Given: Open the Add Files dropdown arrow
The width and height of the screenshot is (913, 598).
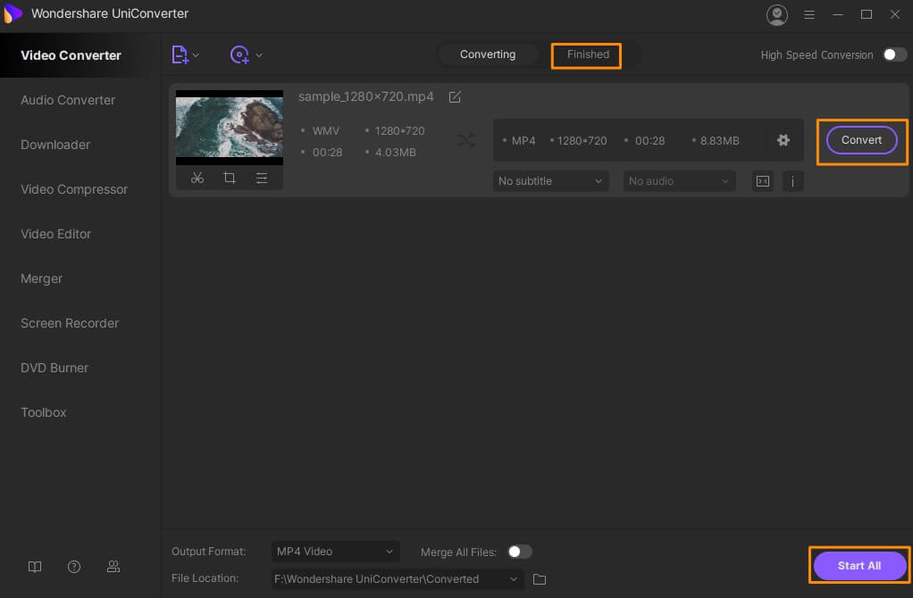Looking at the screenshot, I should (x=196, y=55).
